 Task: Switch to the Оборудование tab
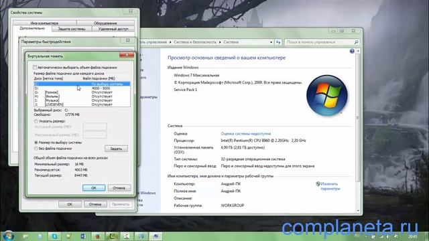click(105, 23)
